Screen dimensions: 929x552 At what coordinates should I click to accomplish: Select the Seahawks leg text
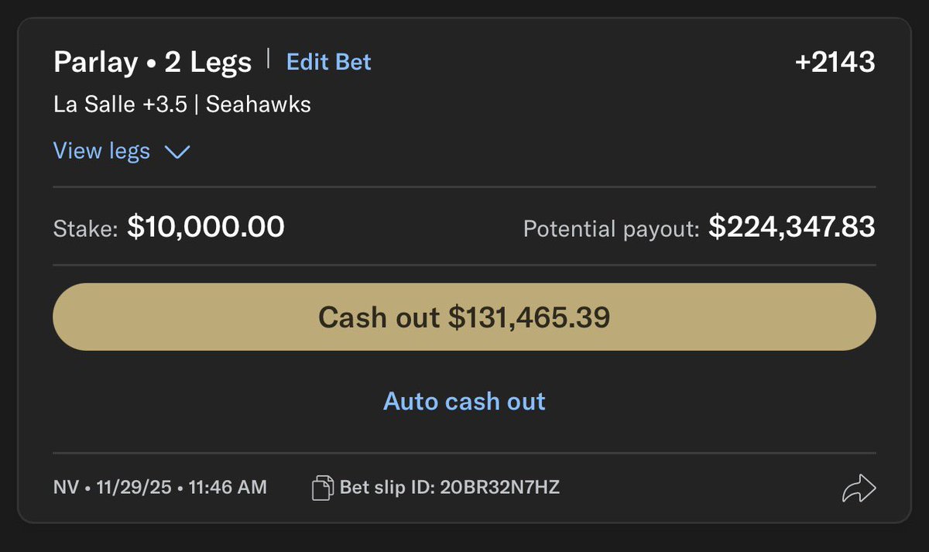click(259, 105)
